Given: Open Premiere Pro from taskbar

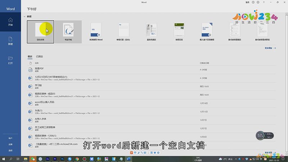Looking at the screenshot, I should pyautogui.click(x=55, y=159).
